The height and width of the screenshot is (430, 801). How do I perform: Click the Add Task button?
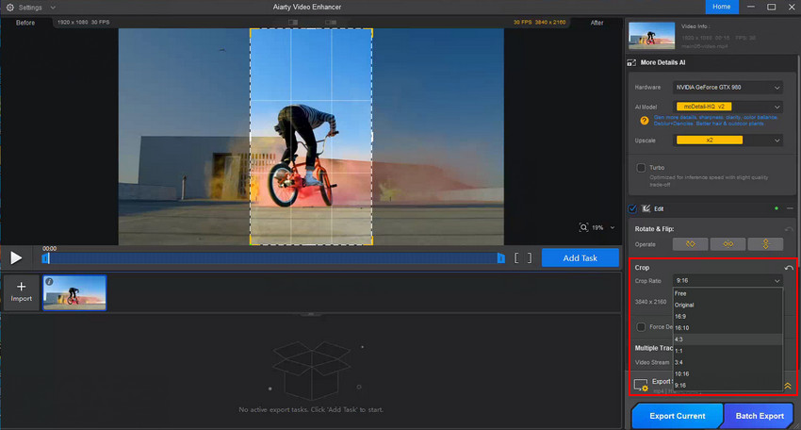click(x=580, y=257)
